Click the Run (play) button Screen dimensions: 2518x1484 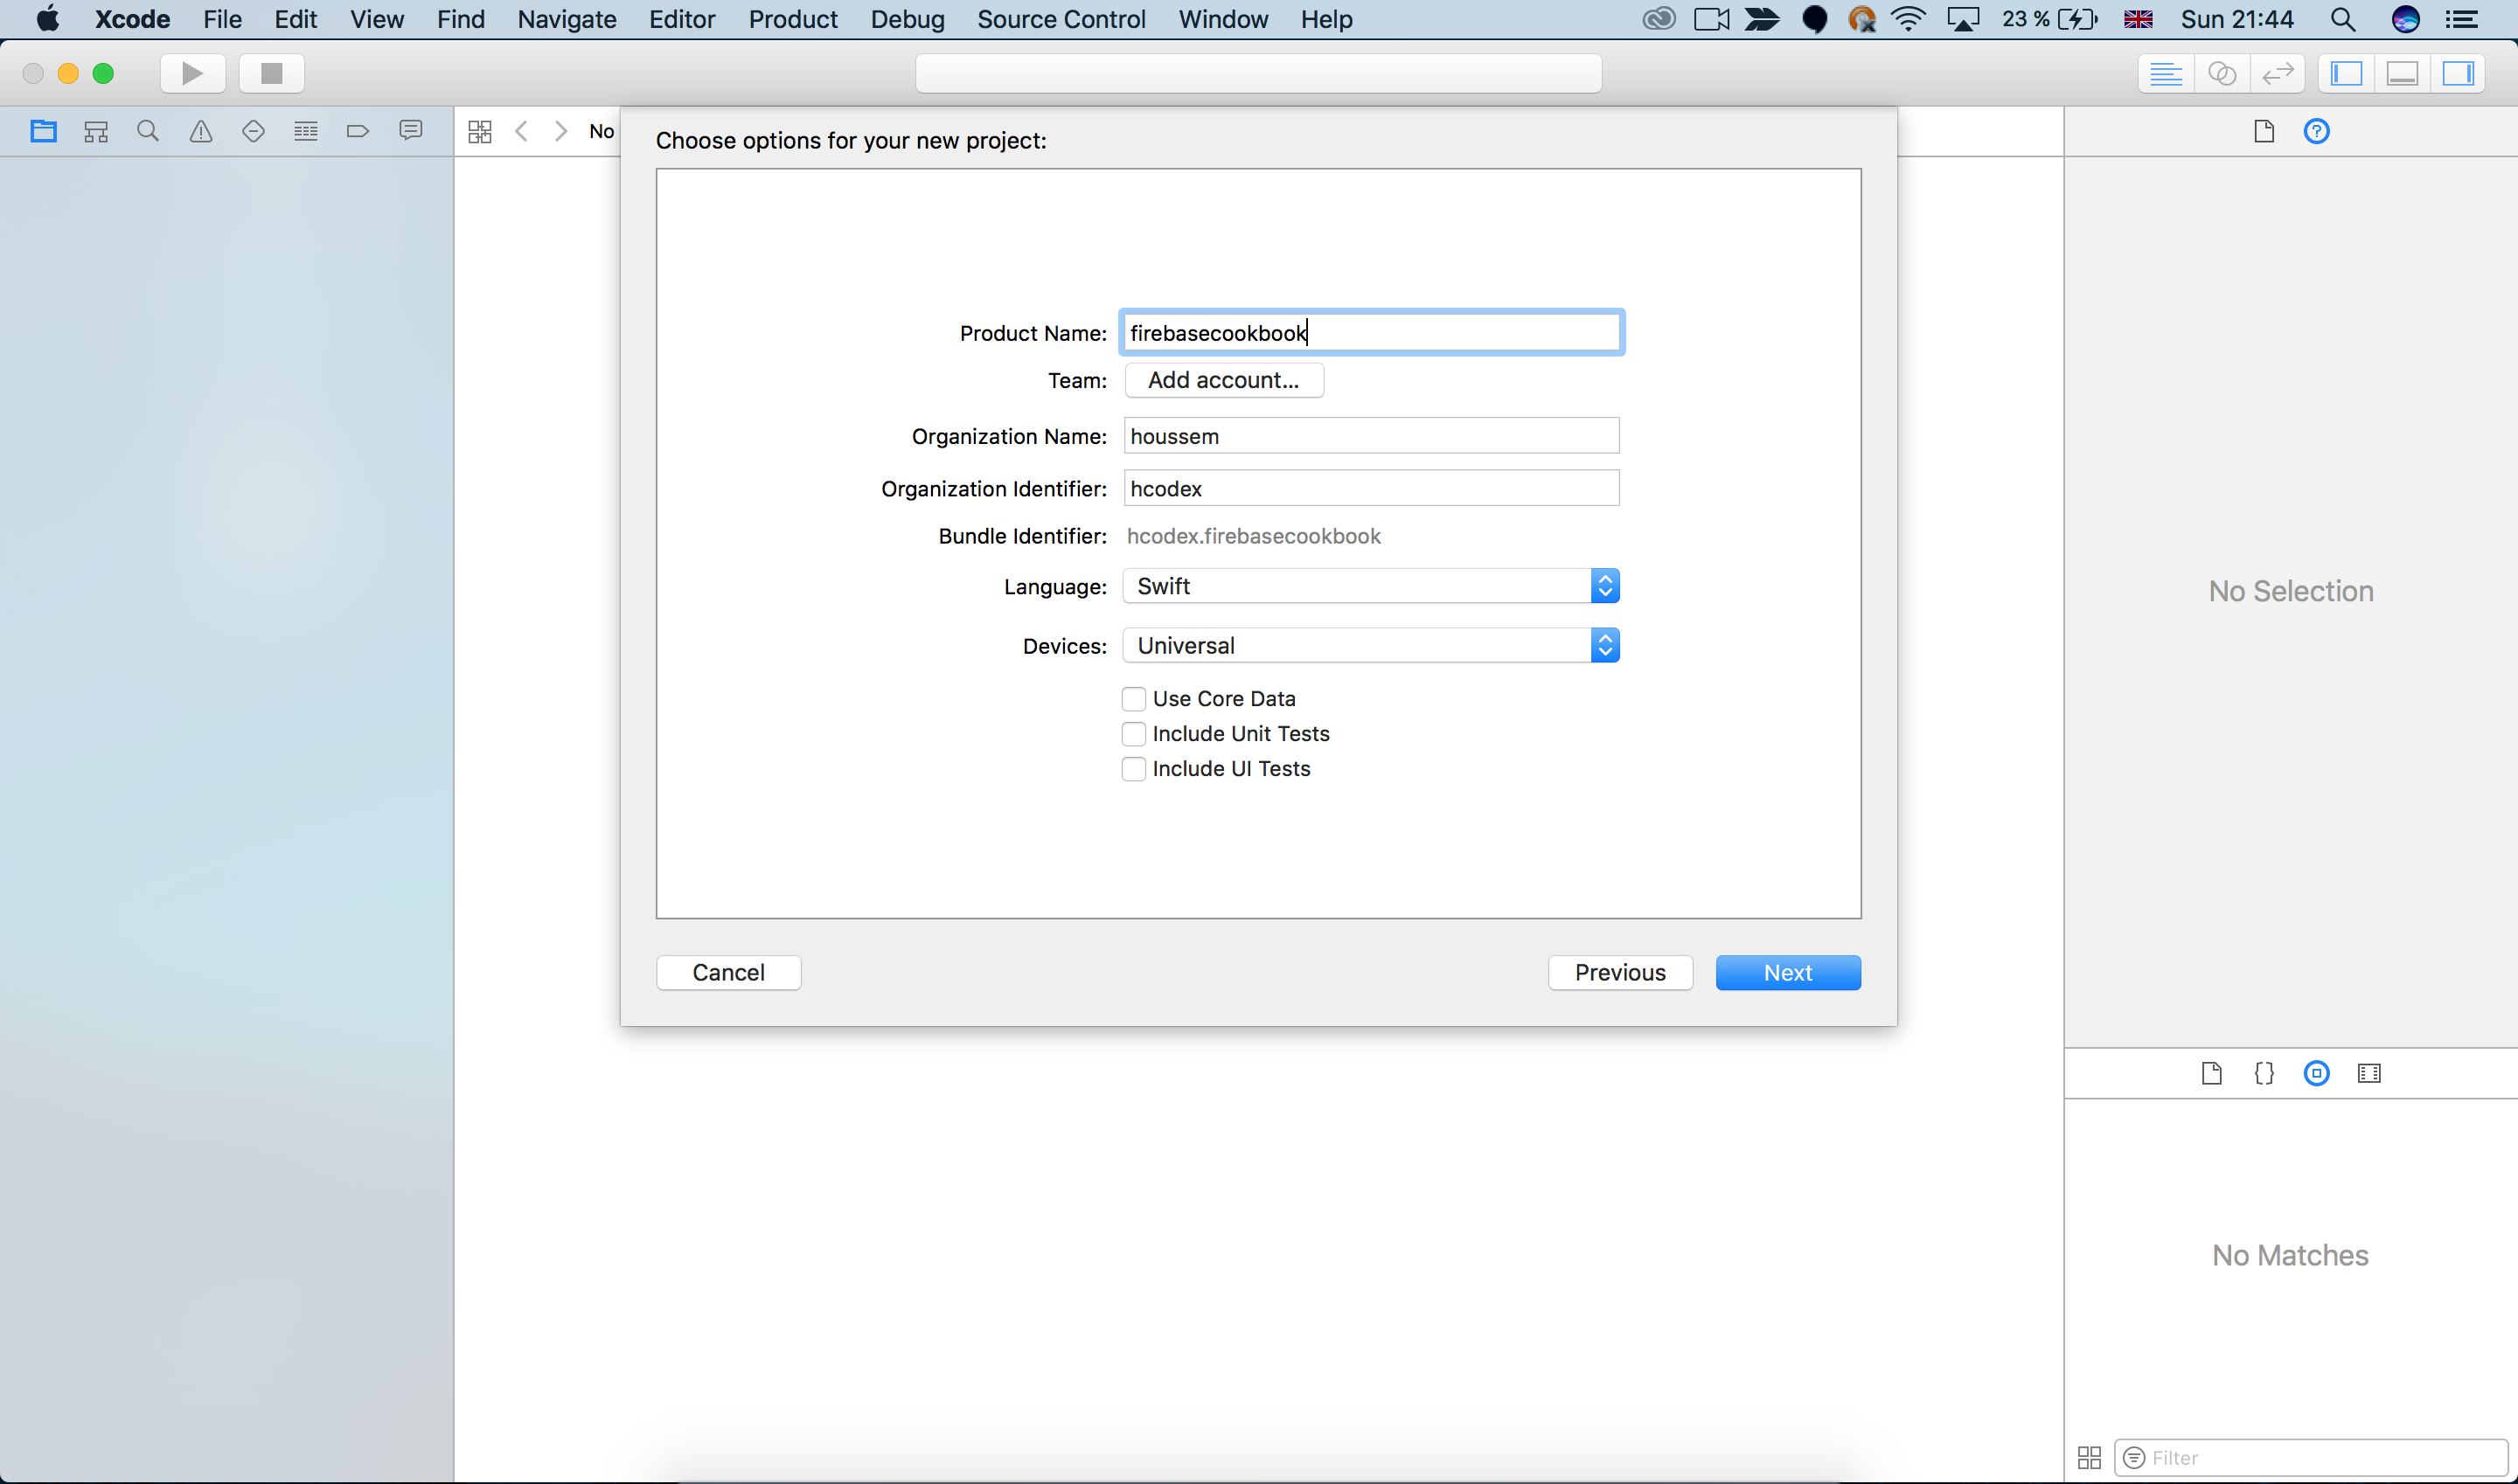pyautogui.click(x=193, y=73)
